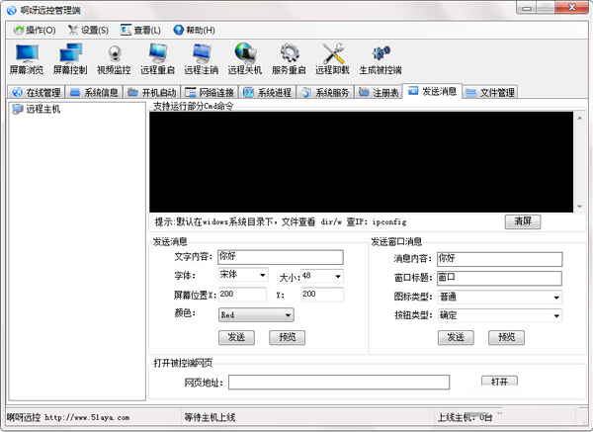Switch to the 系统信息 tab

click(x=95, y=92)
